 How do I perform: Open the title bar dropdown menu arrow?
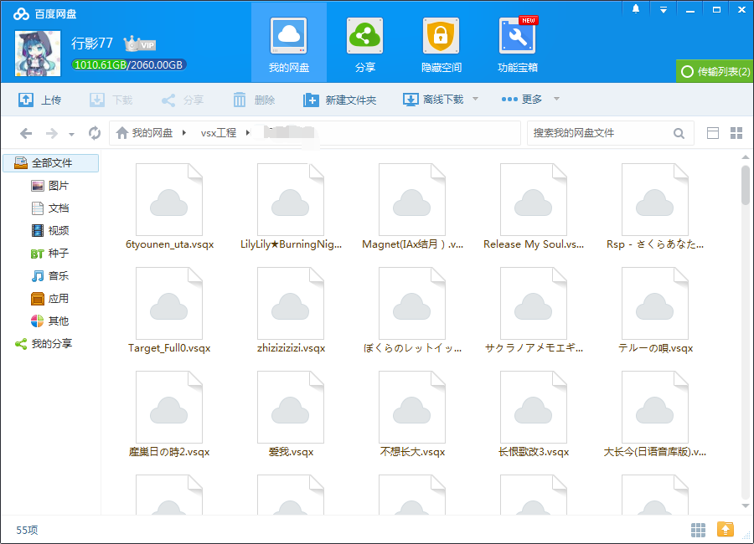pyautogui.click(x=664, y=9)
